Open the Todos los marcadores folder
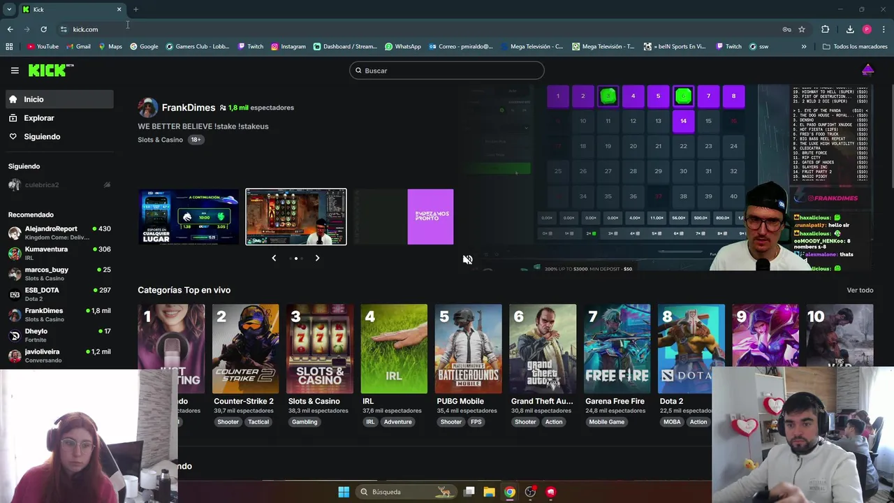Image resolution: width=894 pixels, height=503 pixels. pyautogui.click(x=855, y=47)
